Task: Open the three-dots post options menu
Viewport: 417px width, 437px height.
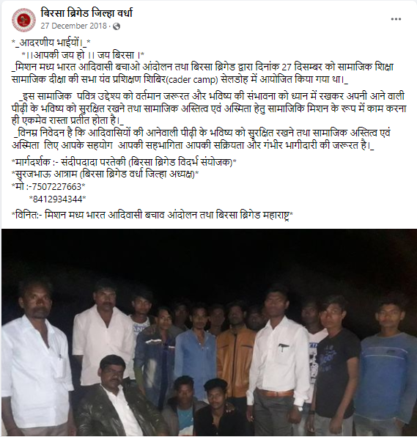Action: [x=396, y=19]
